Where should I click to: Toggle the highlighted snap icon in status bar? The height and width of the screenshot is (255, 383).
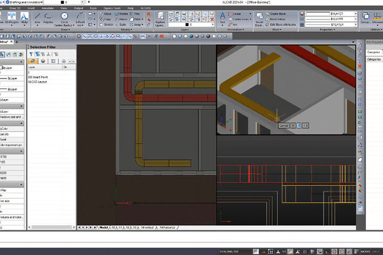pos(290,252)
